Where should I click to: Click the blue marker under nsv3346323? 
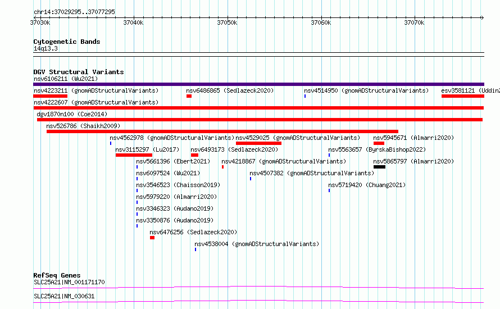pyautogui.click(x=137, y=214)
